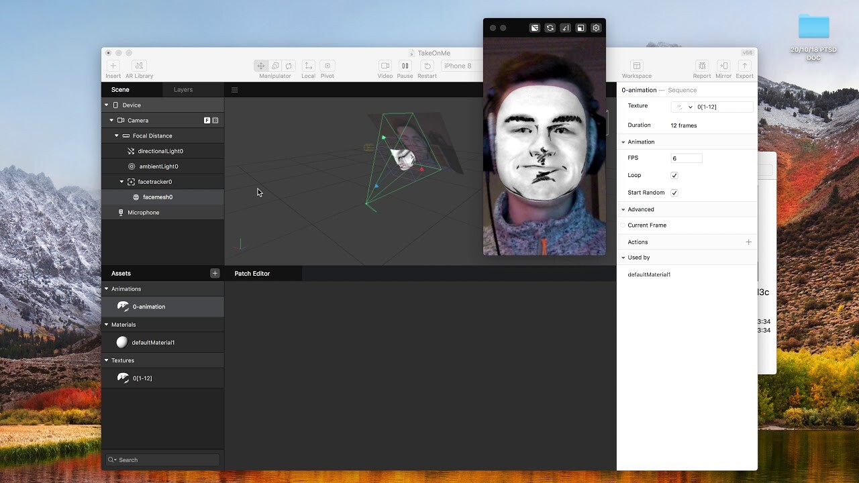859x483 pixels.
Task: Toggle the Current Frame checkbox
Action: coord(623,225)
